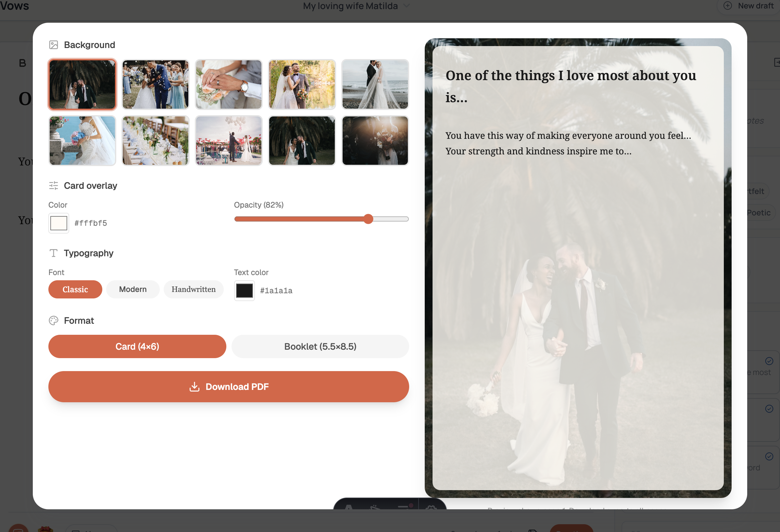Click the Background section image icon
This screenshot has height=532, width=780.
(54, 45)
